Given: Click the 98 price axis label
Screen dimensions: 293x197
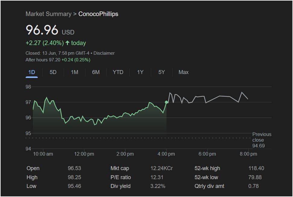Looking at the screenshot, I should (28, 87).
